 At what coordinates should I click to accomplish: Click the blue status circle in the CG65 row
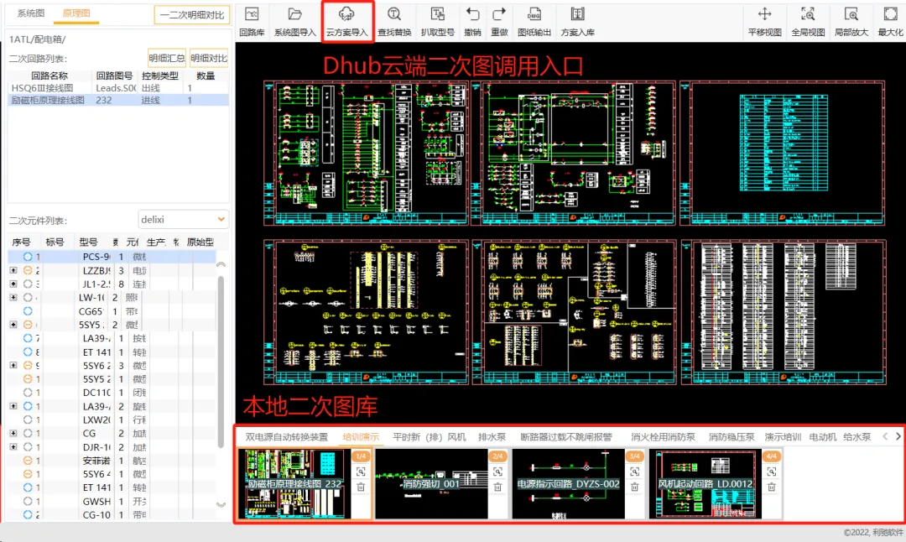click(x=28, y=311)
